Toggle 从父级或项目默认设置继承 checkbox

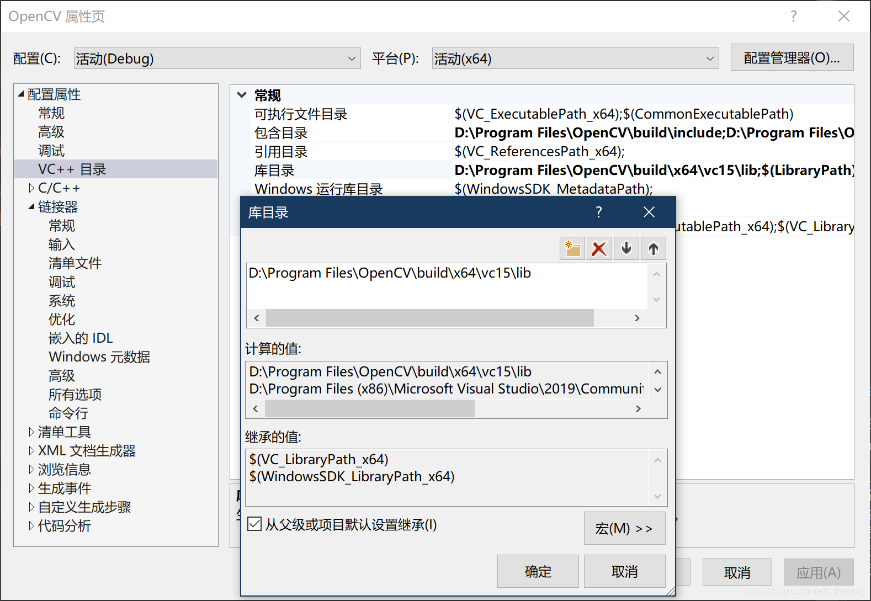click(x=254, y=524)
